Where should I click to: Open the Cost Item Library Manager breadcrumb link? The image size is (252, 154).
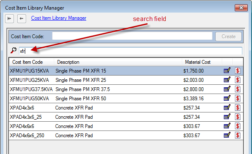click(x=58, y=18)
